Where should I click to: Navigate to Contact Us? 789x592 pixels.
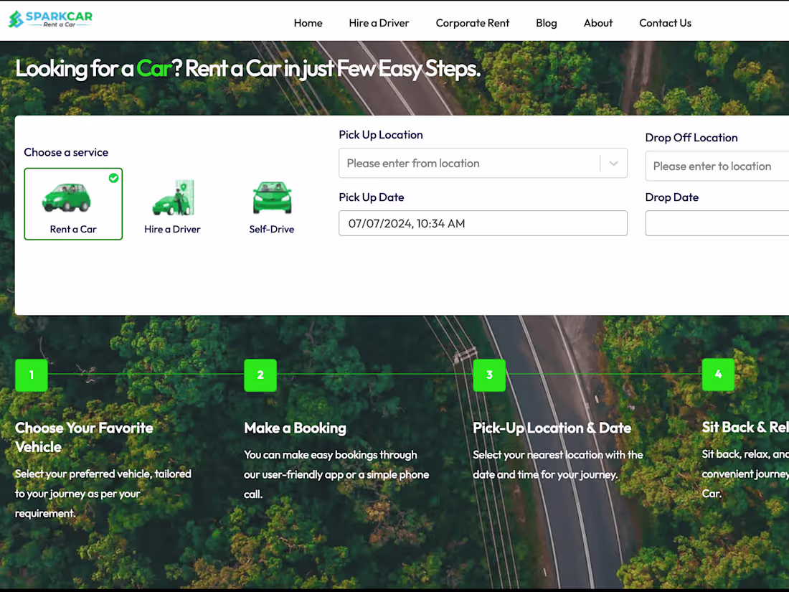[665, 23]
